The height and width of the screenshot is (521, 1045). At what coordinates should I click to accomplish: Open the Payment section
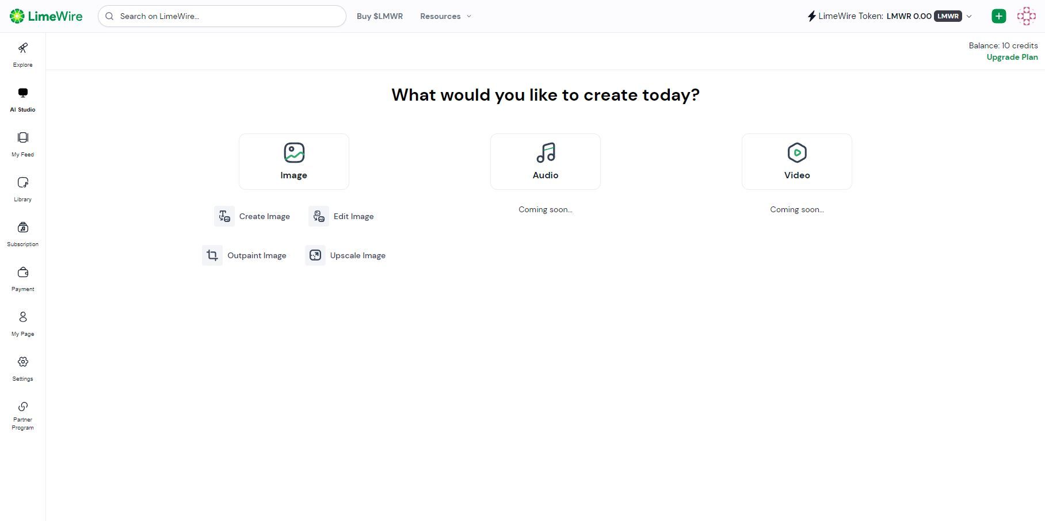[22, 279]
